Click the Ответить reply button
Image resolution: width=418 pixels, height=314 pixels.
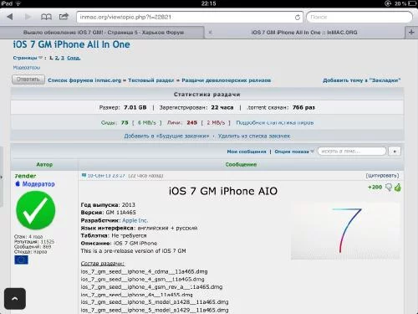pyautogui.click(x=28, y=80)
